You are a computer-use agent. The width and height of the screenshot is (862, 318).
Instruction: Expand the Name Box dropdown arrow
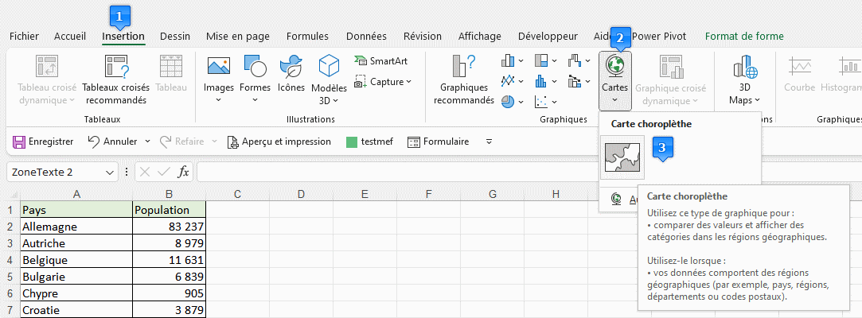click(110, 172)
